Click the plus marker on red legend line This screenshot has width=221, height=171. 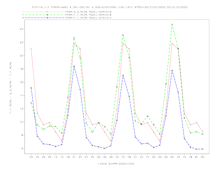(x=47, y=12)
